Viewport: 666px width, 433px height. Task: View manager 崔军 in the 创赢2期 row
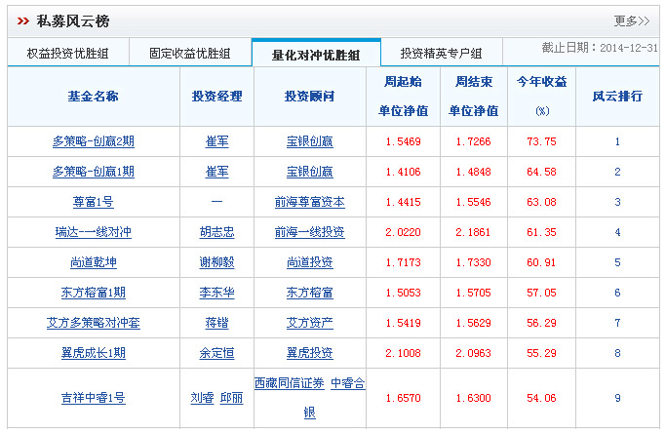pos(217,141)
